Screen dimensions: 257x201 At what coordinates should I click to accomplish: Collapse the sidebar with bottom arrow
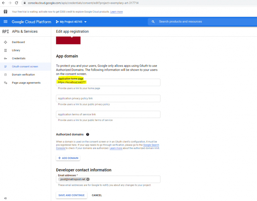tap(5, 198)
